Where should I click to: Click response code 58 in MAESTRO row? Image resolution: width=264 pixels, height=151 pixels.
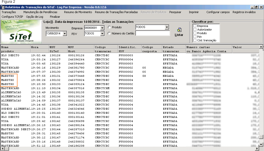(144, 76)
